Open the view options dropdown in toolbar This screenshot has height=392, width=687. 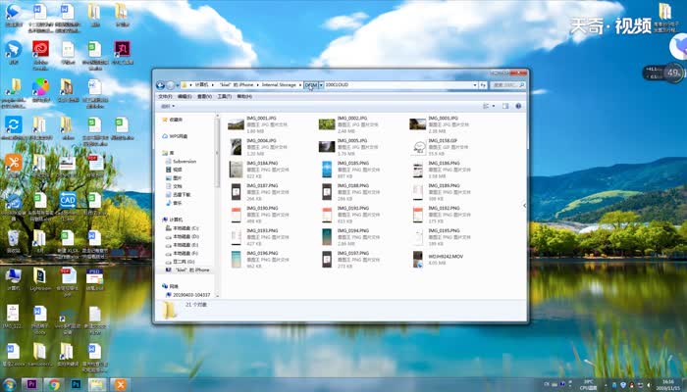[x=496, y=107]
